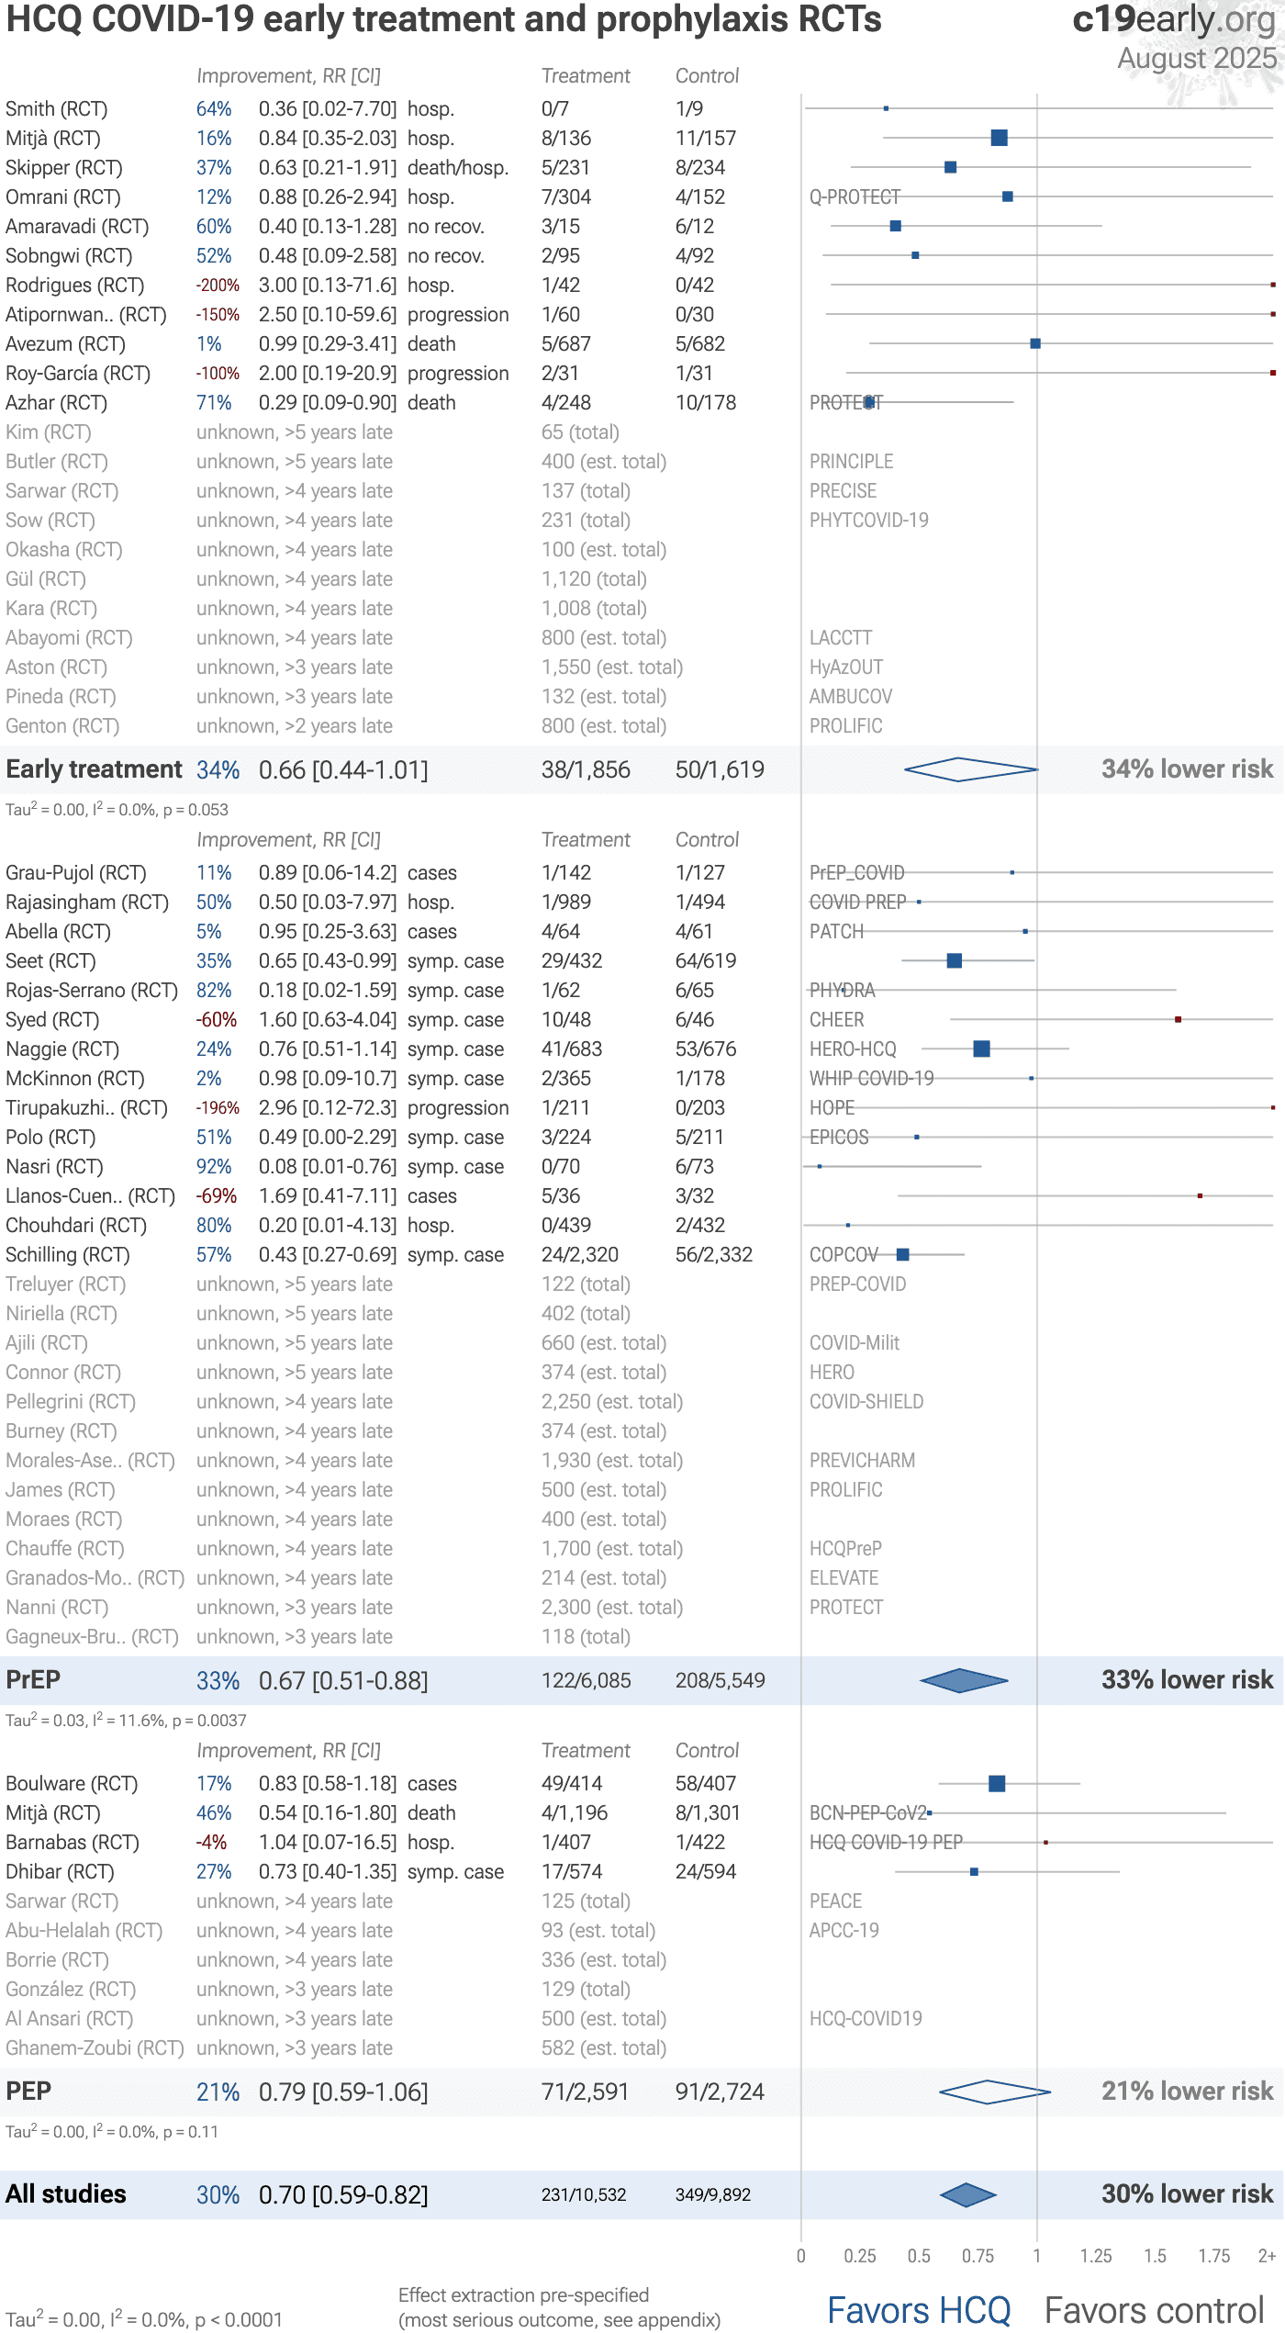Click the COVID-SHIELD trial label
This screenshot has height=2333, width=1285.
tap(866, 1402)
